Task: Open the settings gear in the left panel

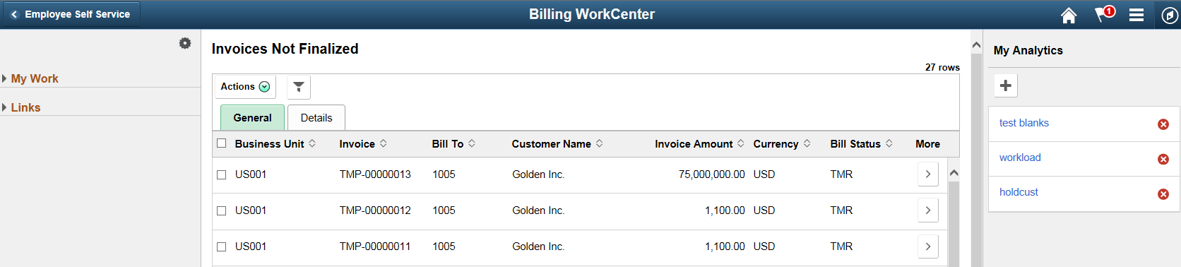Action: tap(185, 43)
